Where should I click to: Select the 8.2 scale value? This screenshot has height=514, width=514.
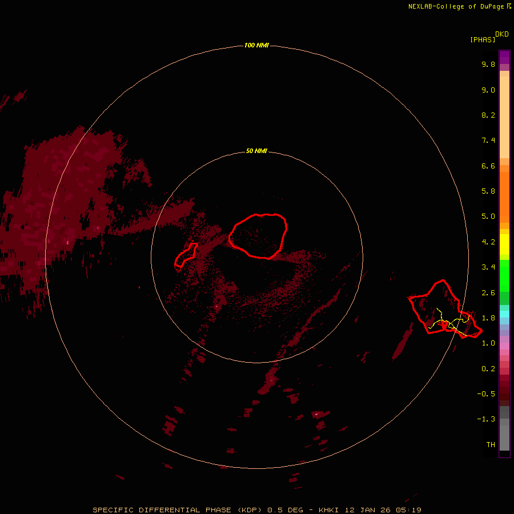coord(488,115)
